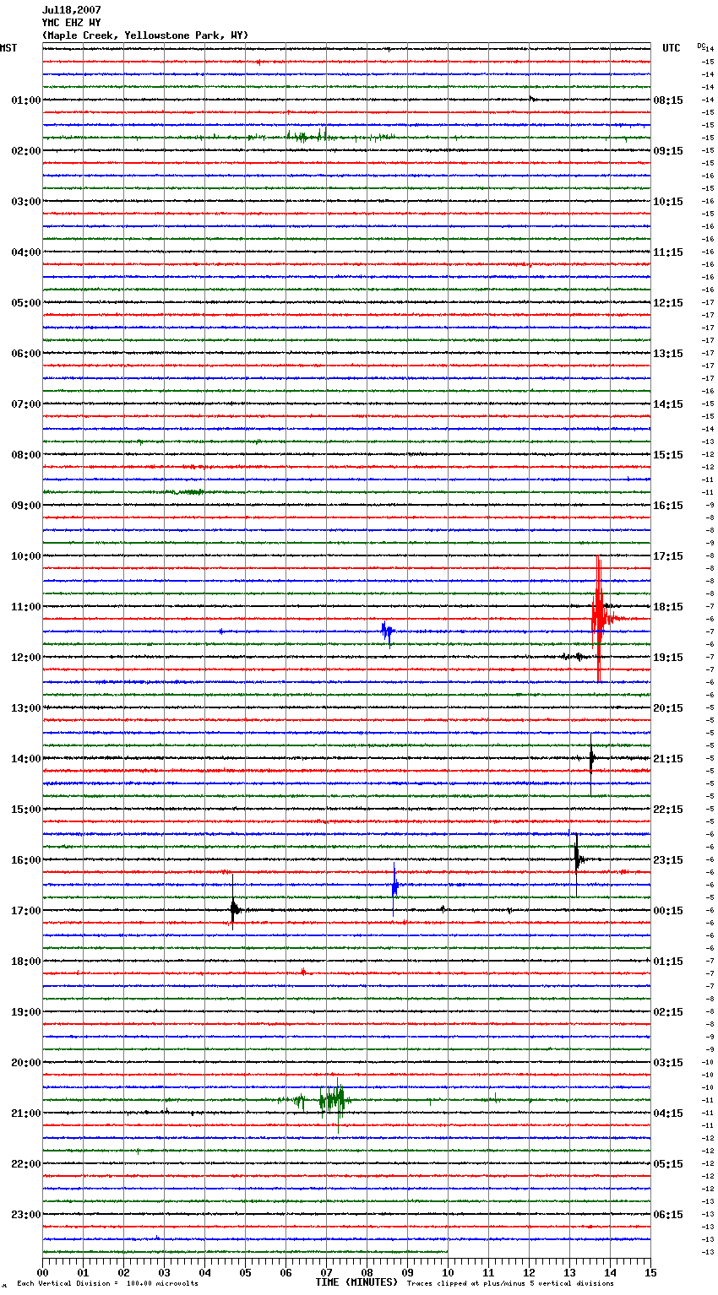Select the 22:00 MST time label
This screenshot has width=718, height=1295.
click(x=25, y=1164)
